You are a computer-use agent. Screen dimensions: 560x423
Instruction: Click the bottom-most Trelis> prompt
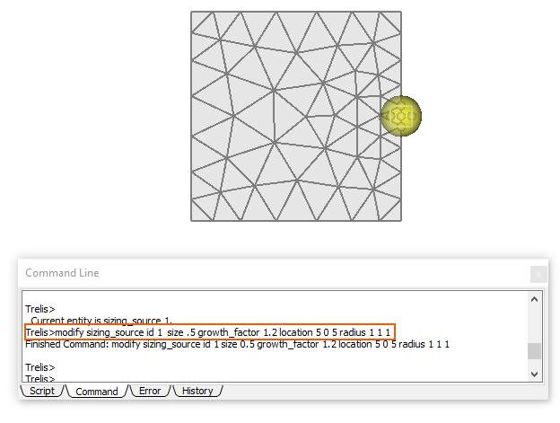(x=40, y=378)
